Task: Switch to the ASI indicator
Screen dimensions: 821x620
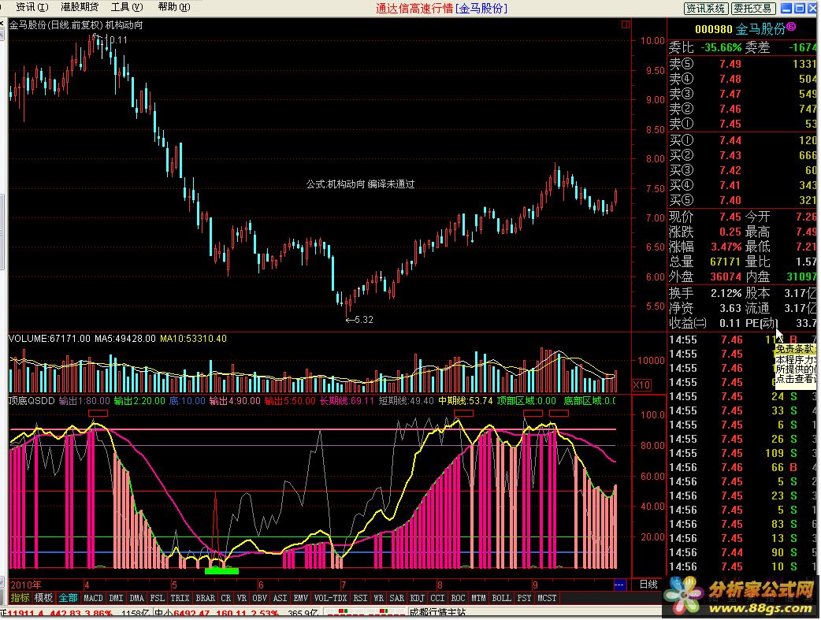Action: click(x=280, y=597)
